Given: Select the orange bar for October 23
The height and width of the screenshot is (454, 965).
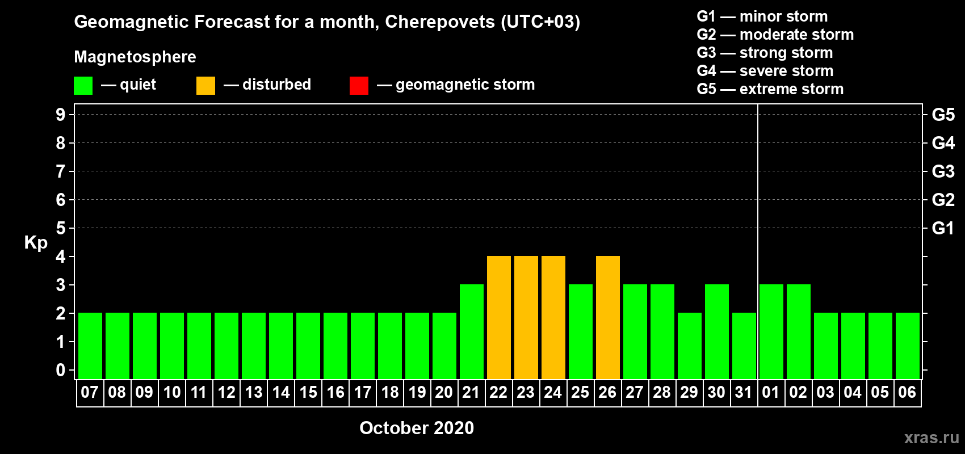Looking at the screenshot, I should [x=526, y=317].
